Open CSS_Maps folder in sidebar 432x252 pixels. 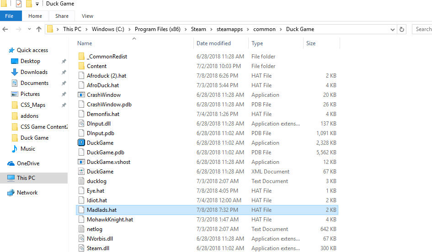[33, 105]
